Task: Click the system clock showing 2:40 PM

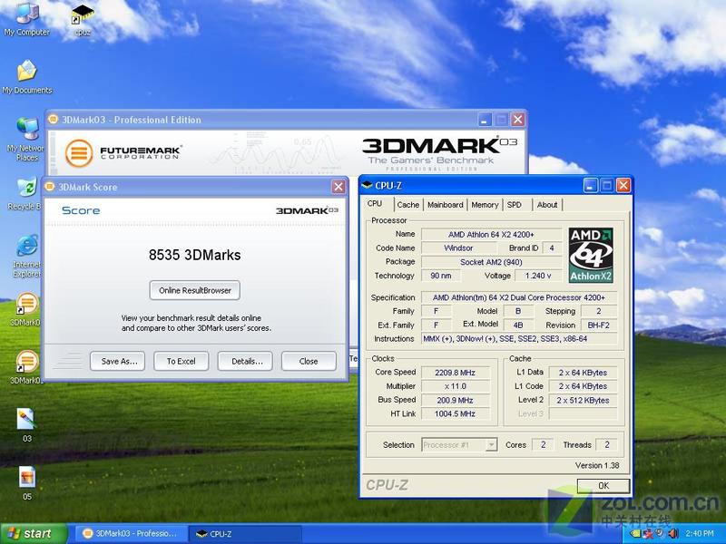Action: tap(699, 533)
